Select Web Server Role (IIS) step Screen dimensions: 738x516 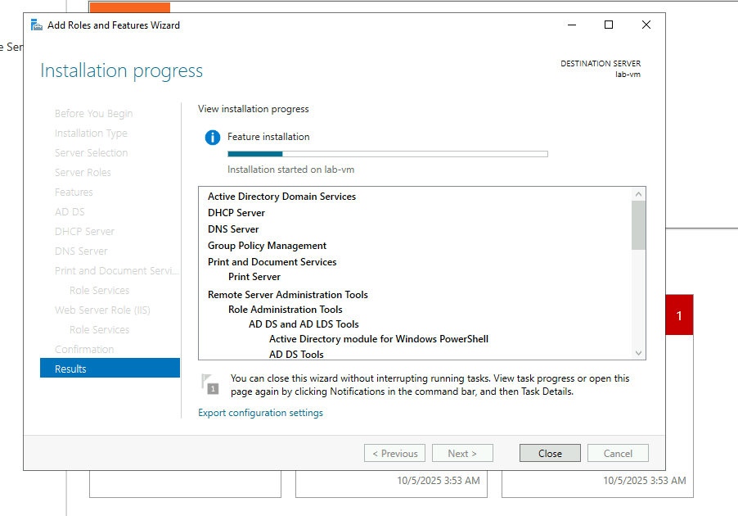[102, 310]
